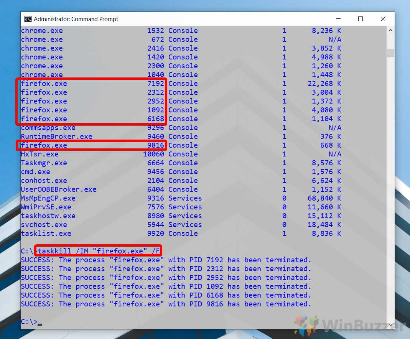Click "Console" in the Taskmgr.exe row
The width and height of the screenshot is (410, 339).
pos(183,163)
